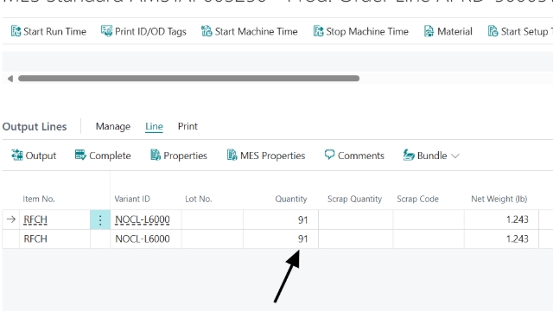Click the Scrap Code column header

coord(417,199)
